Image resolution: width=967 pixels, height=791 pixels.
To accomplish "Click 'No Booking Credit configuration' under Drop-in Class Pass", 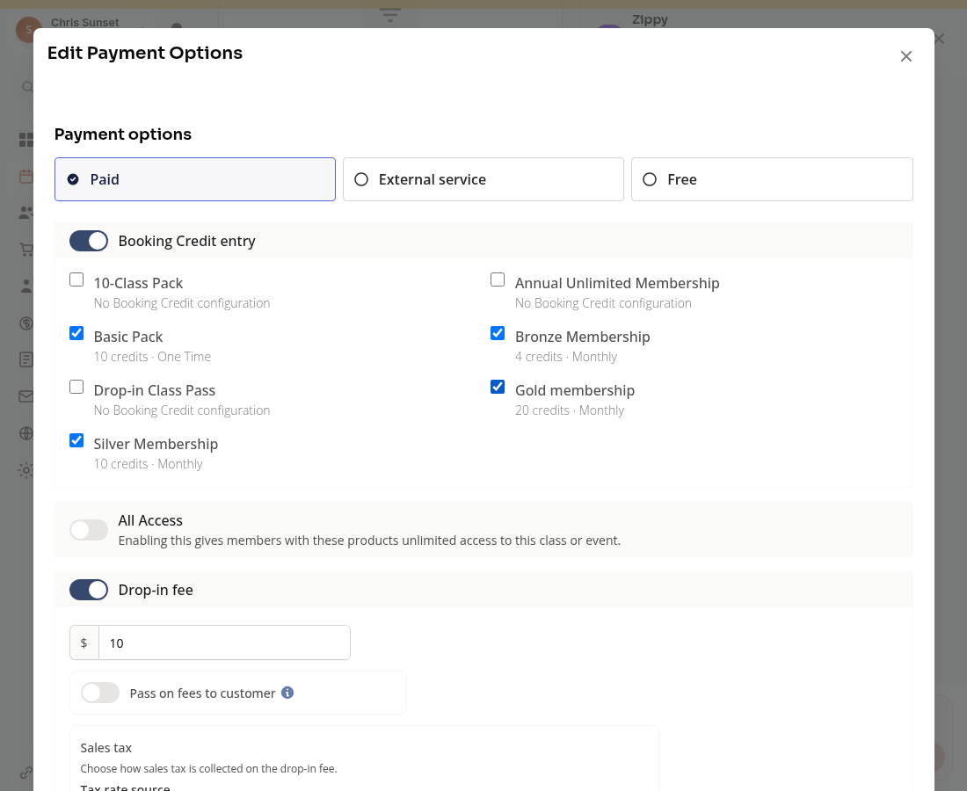I will pyautogui.click(x=182, y=410).
